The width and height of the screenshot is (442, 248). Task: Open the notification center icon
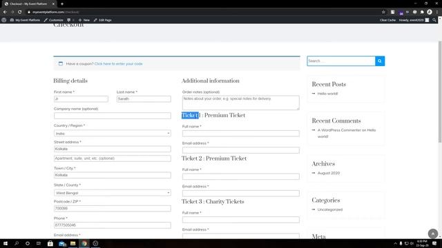434,243
